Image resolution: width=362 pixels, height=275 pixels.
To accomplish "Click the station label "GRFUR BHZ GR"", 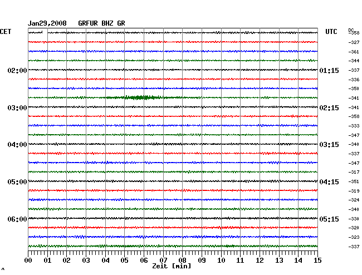I will (101, 23).
